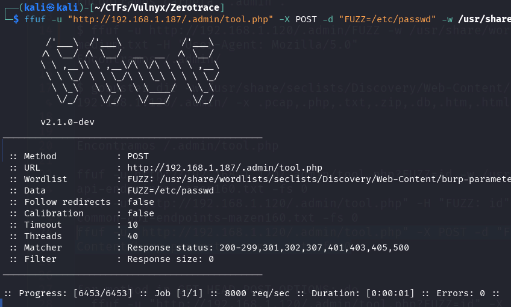The height and width of the screenshot is (307, 511).
Task: Click the URL value http://192.168.1.187/.admin/tool.php
Action: (x=225, y=168)
